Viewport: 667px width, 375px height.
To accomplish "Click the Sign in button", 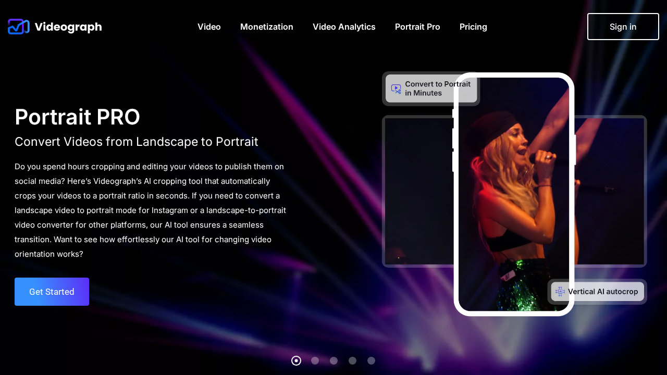I will (x=623, y=27).
